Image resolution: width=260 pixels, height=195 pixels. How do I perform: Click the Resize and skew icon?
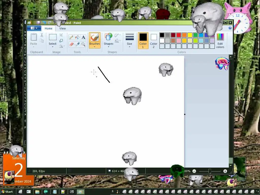tap(61, 40)
